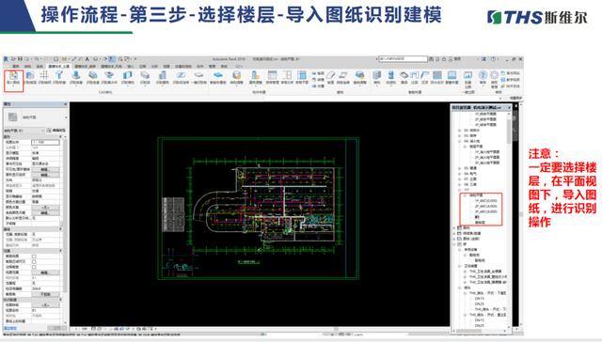Click the star favorites icon in title bar
The image size is (602, 342).
(444, 59)
